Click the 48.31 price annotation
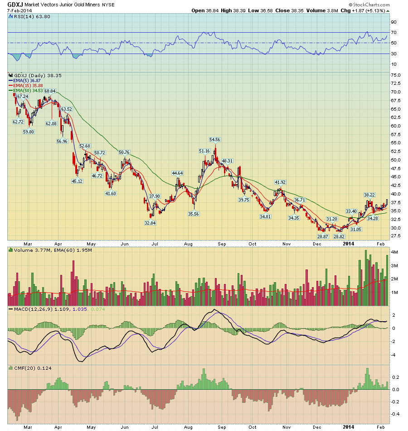 [x=227, y=161]
